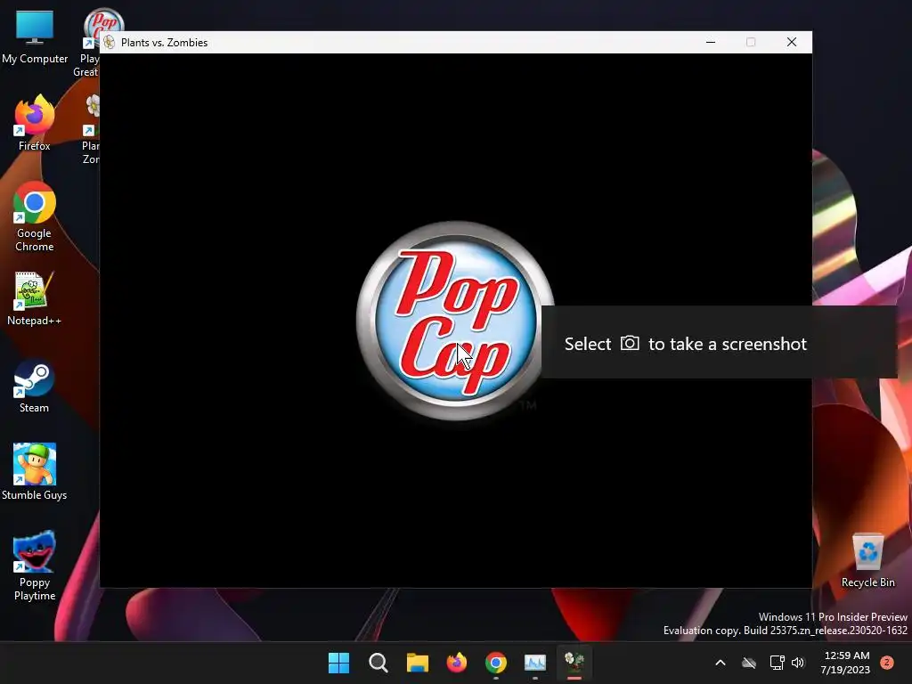The width and height of the screenshot is (912, 684).
Task: Click the camera icon in the screenshot hint
Action: pos(630,343)
